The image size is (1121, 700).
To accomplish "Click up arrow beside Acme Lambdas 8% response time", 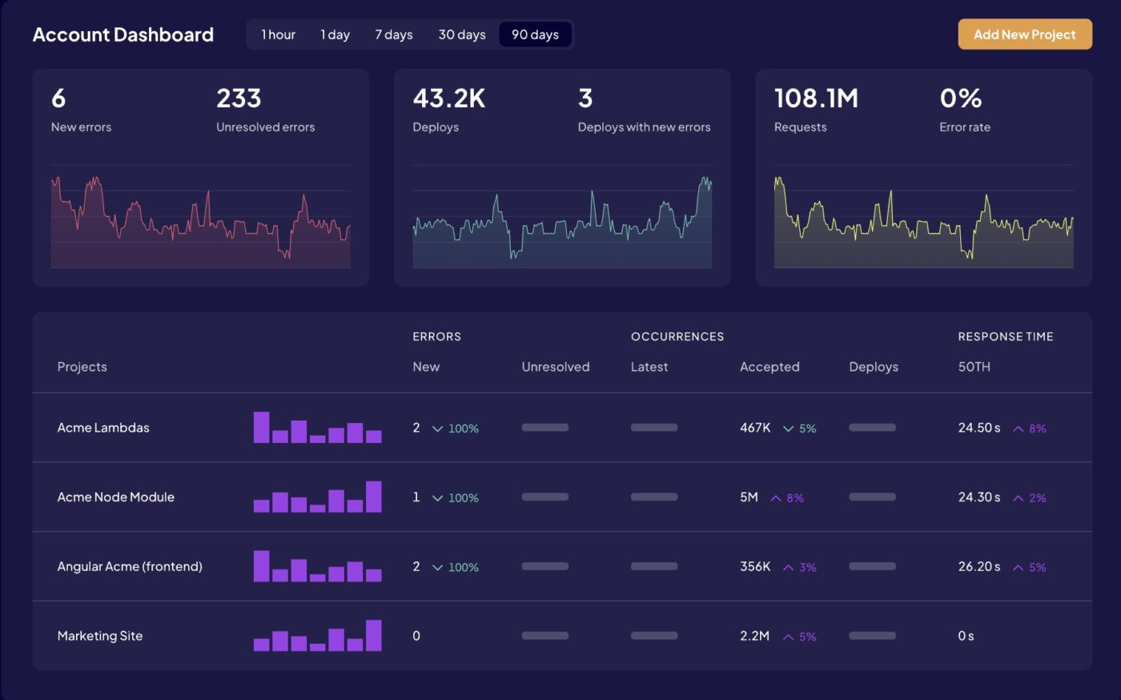I will click(x=1018, y=429).
